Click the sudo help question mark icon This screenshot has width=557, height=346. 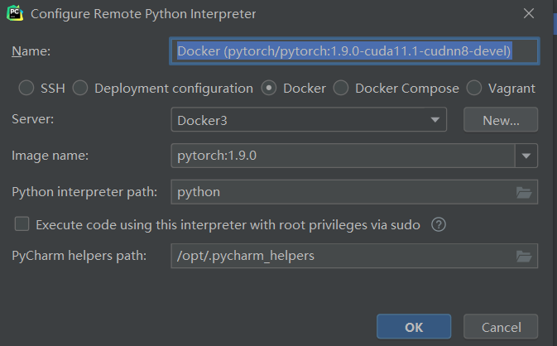(439, 224)
